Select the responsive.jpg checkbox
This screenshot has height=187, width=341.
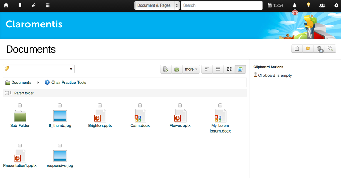point(60,145)
